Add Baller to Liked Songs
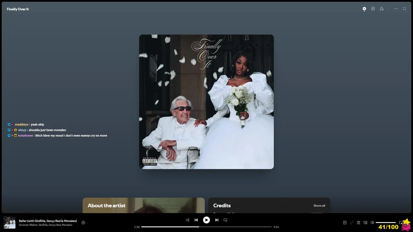 [83, 222]
